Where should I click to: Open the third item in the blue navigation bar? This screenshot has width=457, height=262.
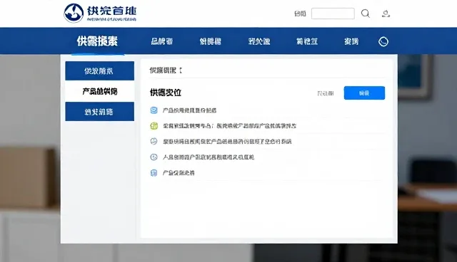(x=211, y=41)
